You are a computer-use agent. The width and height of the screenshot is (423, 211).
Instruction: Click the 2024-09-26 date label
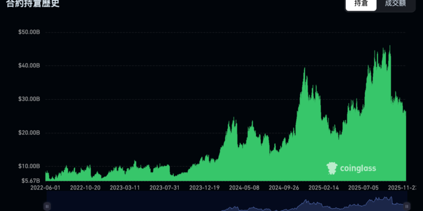pos(284,187)
